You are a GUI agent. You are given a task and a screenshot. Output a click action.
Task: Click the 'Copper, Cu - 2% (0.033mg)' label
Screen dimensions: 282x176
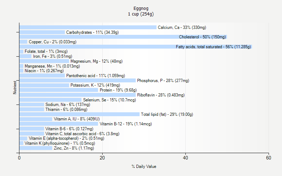coord(53,42)
